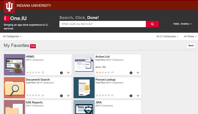Click the IUIE Reports title link
Image resolution: width=198 pixels, height=114 pixels.
[x=34, y=102]
